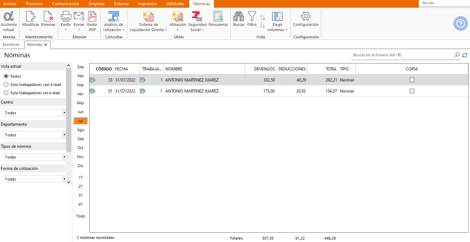This screenshot has width=470, height=242.
Task: Switch to the Comunicación ribbon tab
Action: [66, 4]
